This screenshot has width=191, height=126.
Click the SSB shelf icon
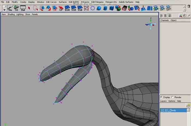click(x=80, y=8)
